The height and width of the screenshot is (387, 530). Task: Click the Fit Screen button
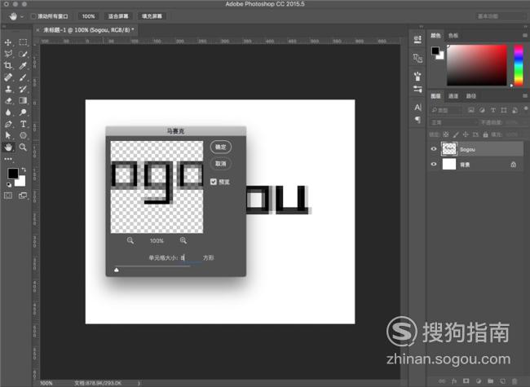[118, 16]
